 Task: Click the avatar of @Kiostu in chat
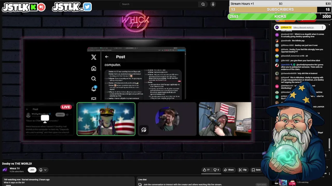[x=277, y=50]
